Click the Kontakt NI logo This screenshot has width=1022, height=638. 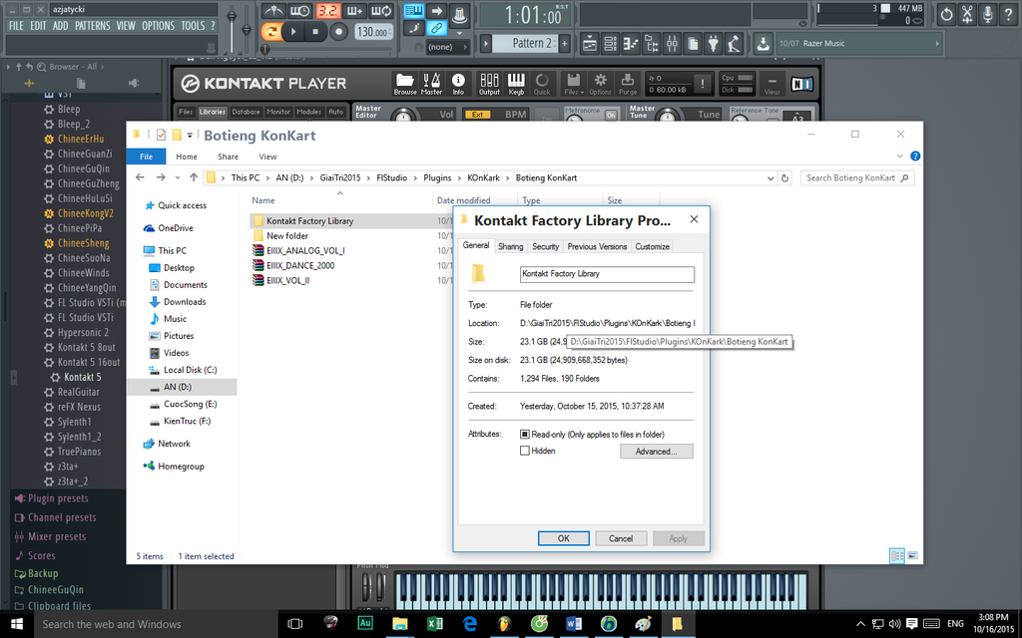coord(801,84)
